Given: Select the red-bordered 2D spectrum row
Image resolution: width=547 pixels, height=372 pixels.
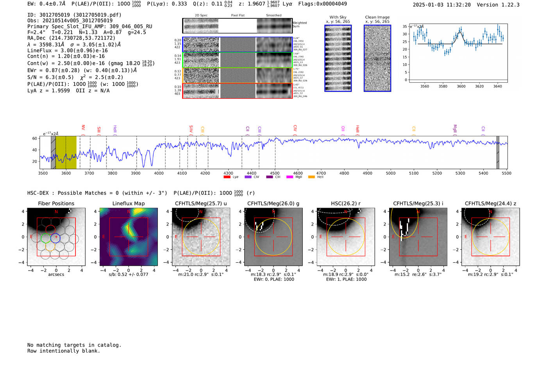Looking at the screenshot, I should (x=238, y=91).
